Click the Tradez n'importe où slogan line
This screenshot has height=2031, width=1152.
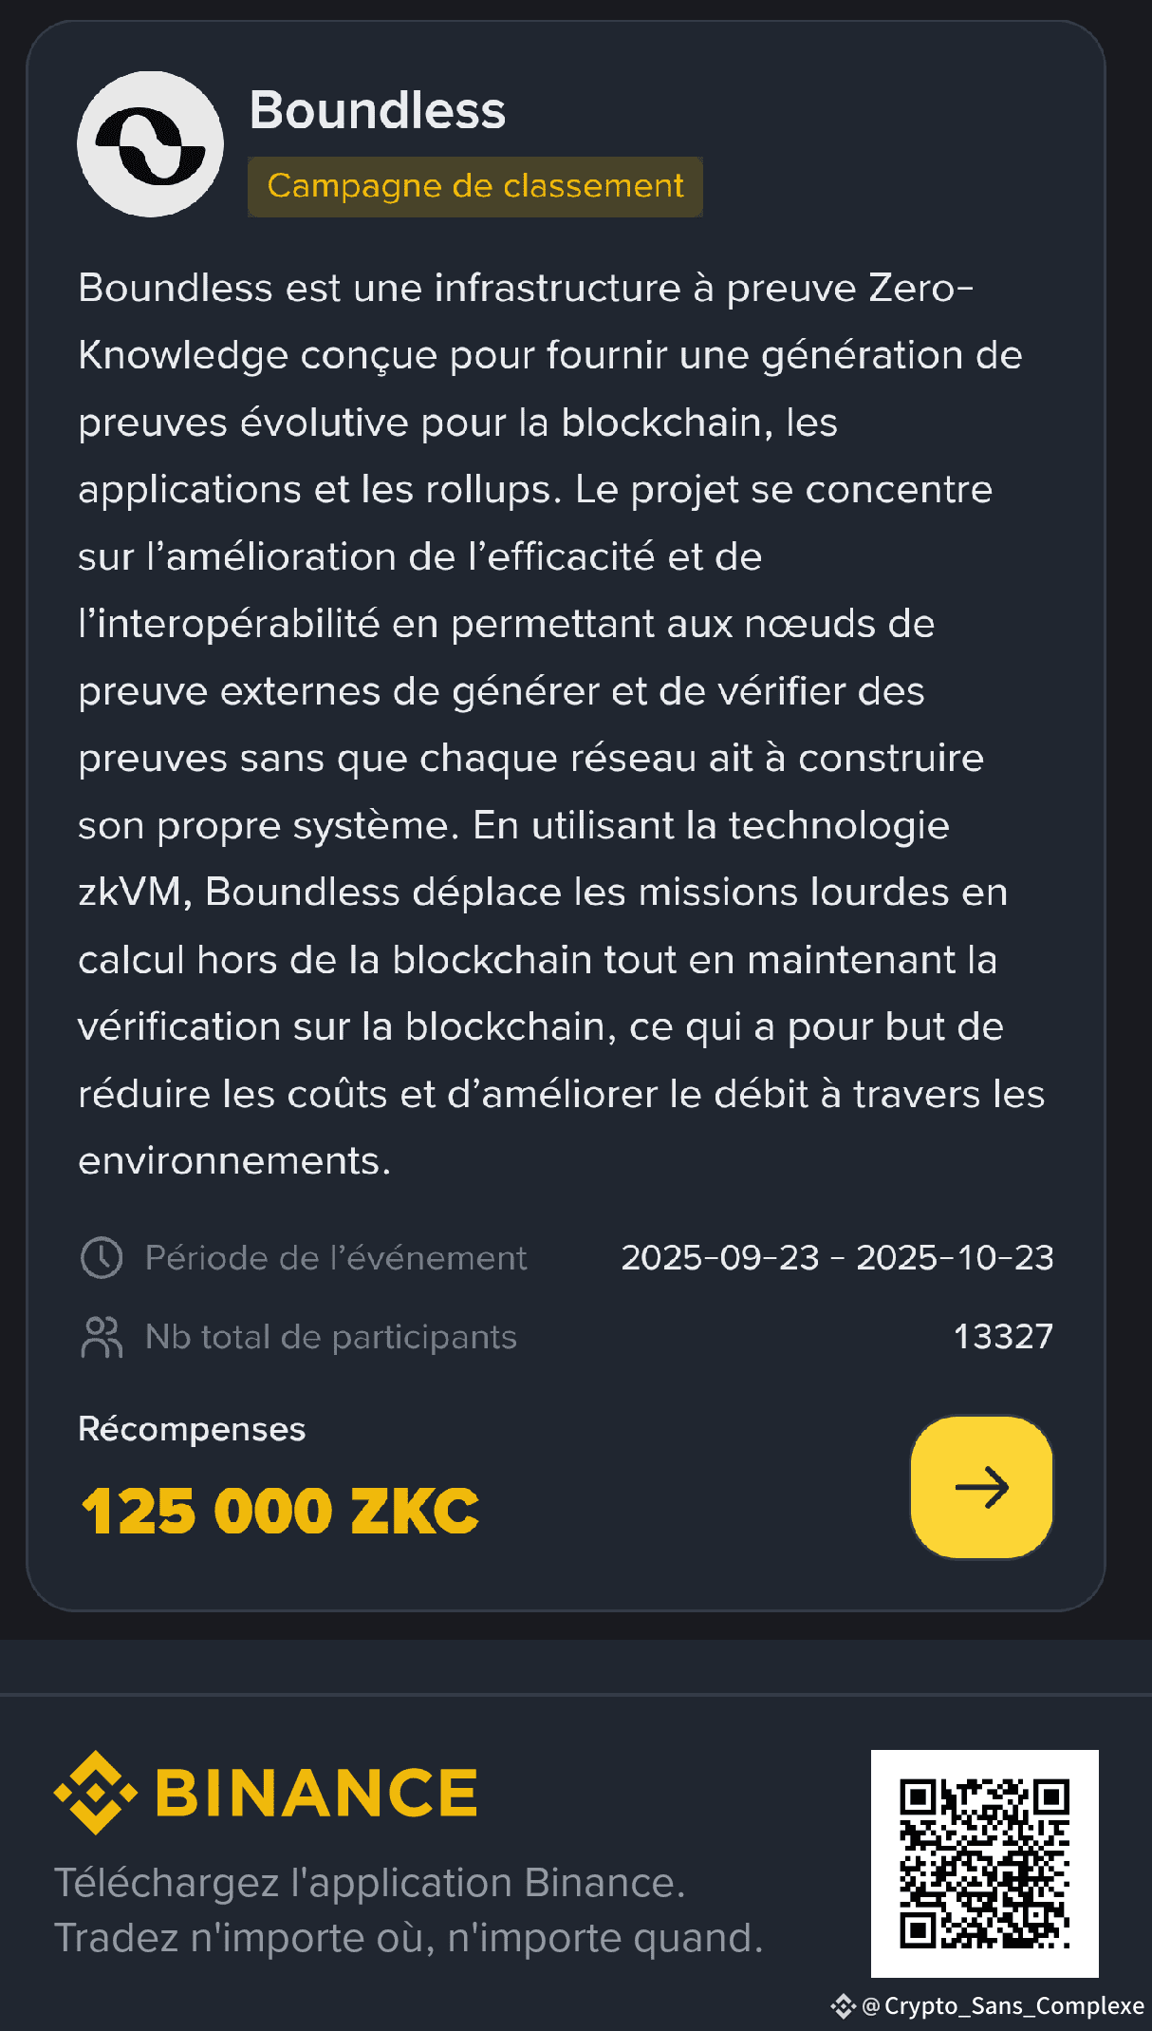click(408, 1938)
